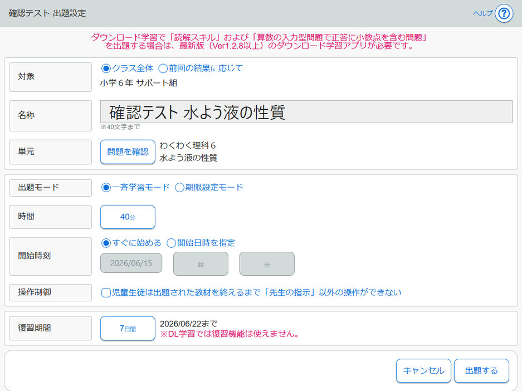The image size is (522, 391).
Task: Open the 7日間 review period selector
Action: click(x=128, y=329)
